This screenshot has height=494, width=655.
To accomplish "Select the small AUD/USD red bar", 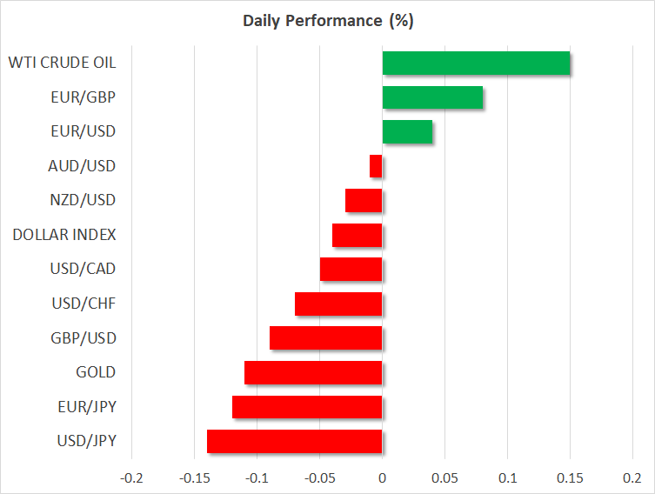I will tap(376, 166).
